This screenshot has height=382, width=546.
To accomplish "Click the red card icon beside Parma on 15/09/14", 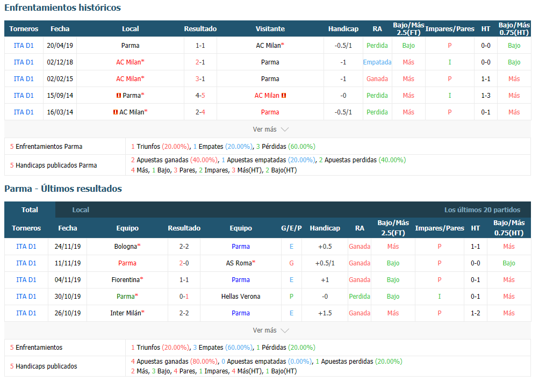I will pyautogui.click(x=119, y=96).
